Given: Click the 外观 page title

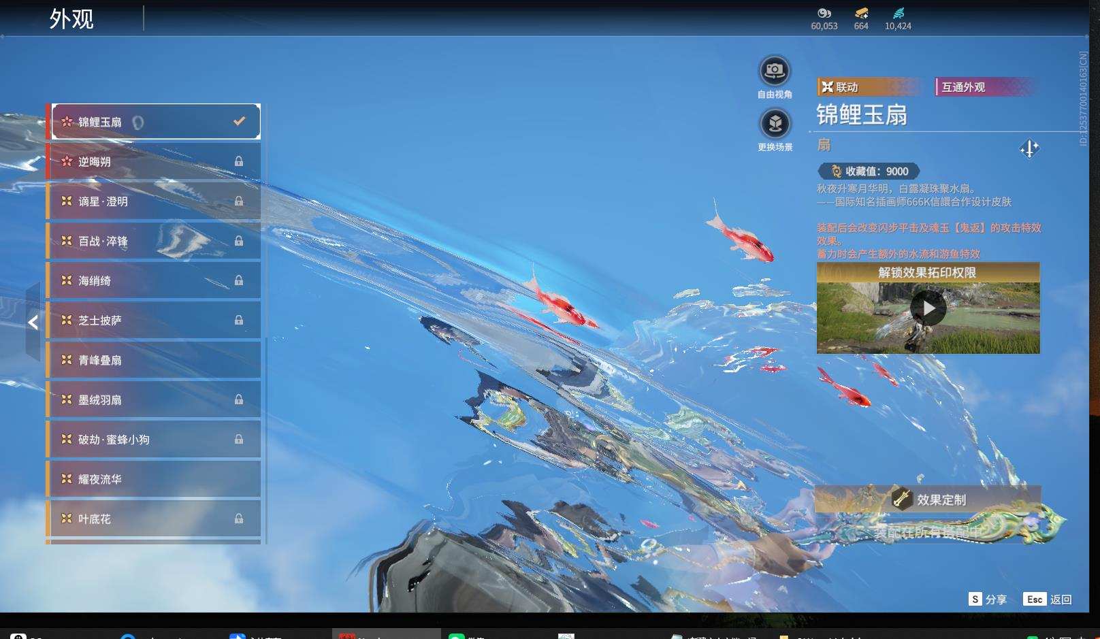Looking at the screenshot, I should pyautogui.click(x=71, y=19).
